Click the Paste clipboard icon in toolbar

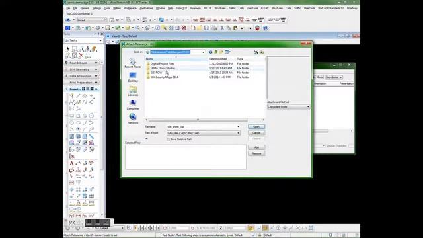tap(235, 28)
